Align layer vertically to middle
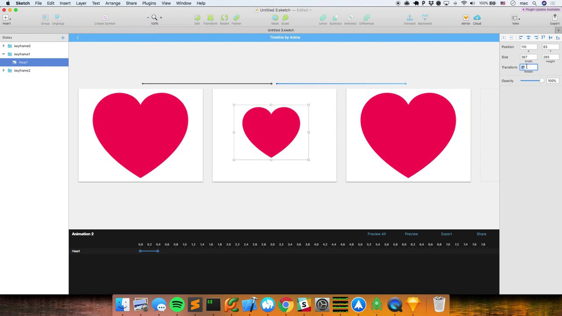The width and height of the screenshot is (562, 316). pyautogui.click(x=551, y=38)
